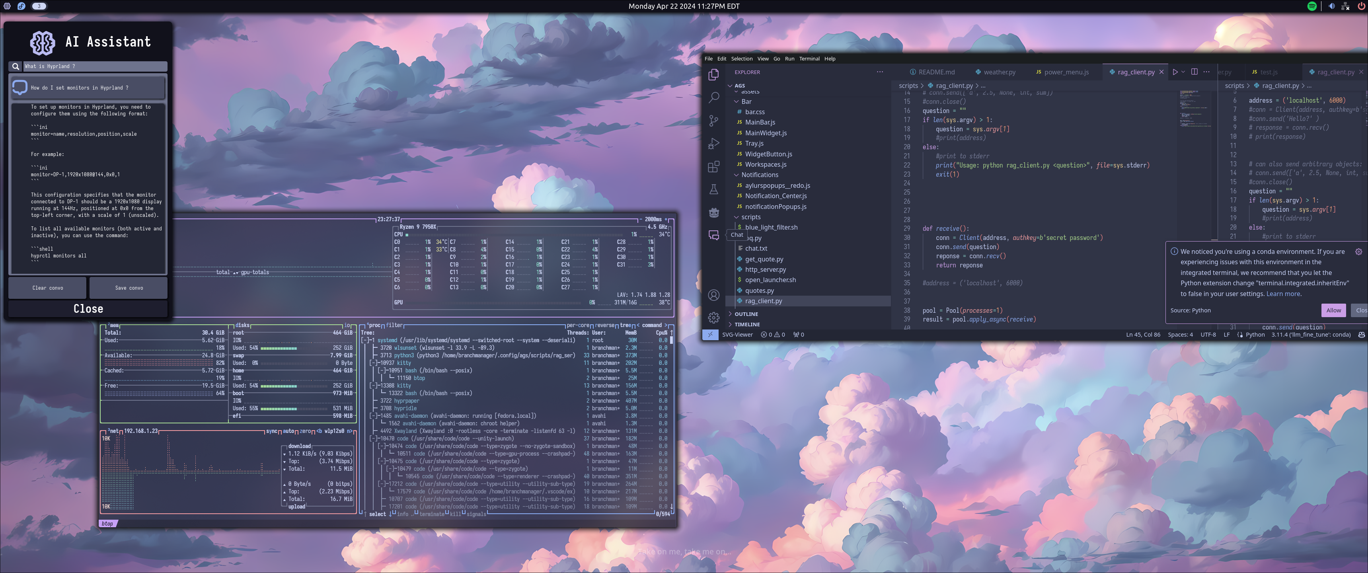Open the Terminal menu
This screenshot has width=1368, height=573.
[809, 58]
